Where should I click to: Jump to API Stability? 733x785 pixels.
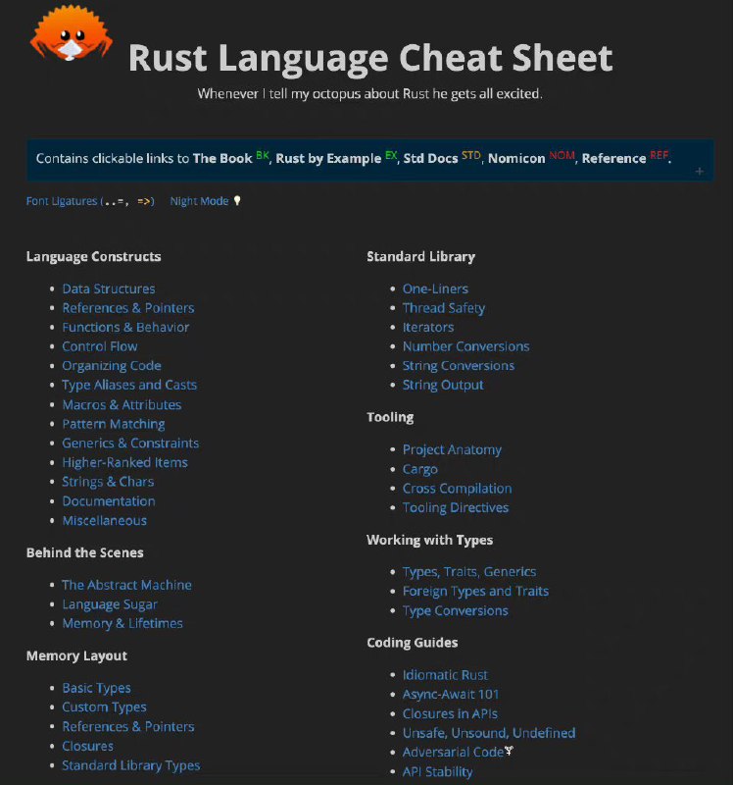[437, 771]
